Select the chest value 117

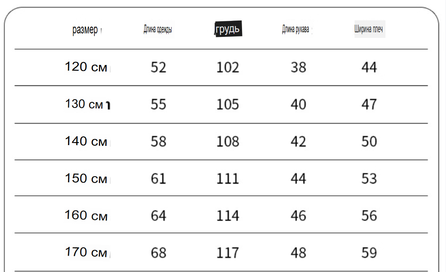(228, 253)
